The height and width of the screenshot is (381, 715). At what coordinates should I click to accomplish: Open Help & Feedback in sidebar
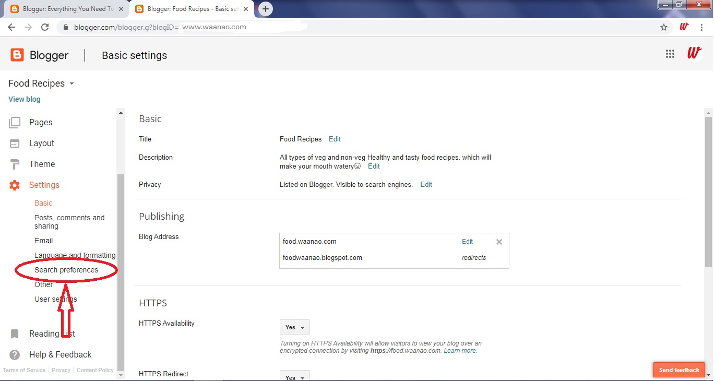[61, 355]
